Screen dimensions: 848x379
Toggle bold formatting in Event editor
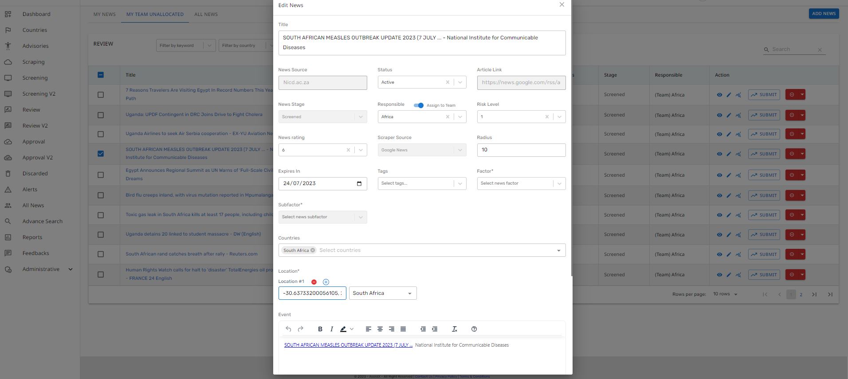pos(320,329)
